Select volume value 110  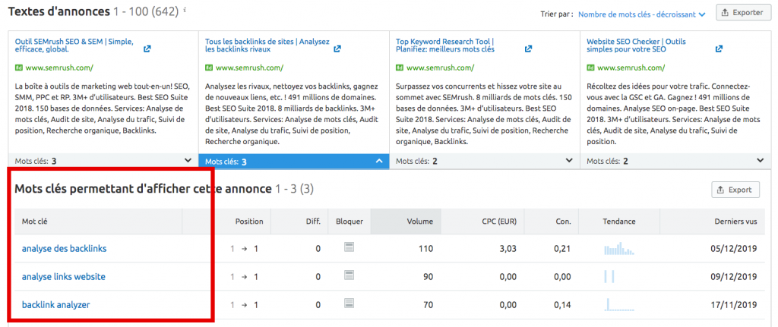(x=426, y=248)
